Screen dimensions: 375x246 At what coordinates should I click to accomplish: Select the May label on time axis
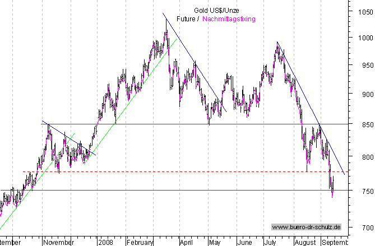point(214,243)
